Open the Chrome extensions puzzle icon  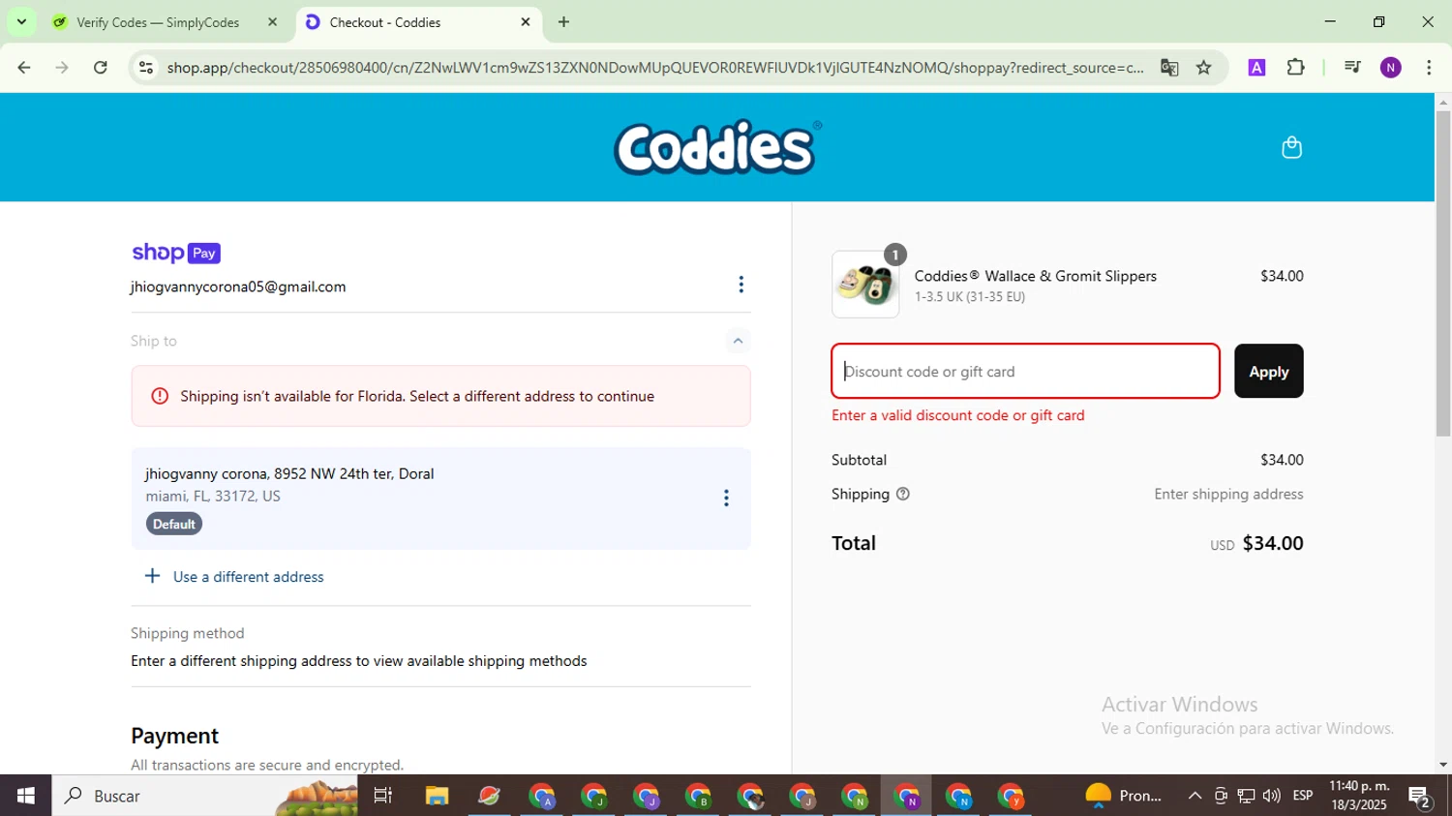[x=1295, y=68]
